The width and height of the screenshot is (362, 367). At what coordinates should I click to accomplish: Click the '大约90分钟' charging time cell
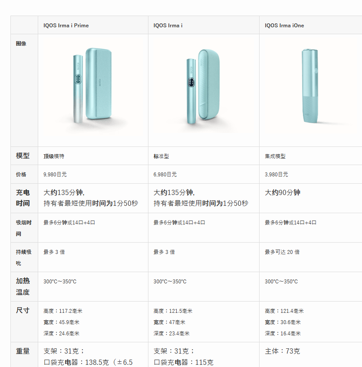[x=283, y=192]
